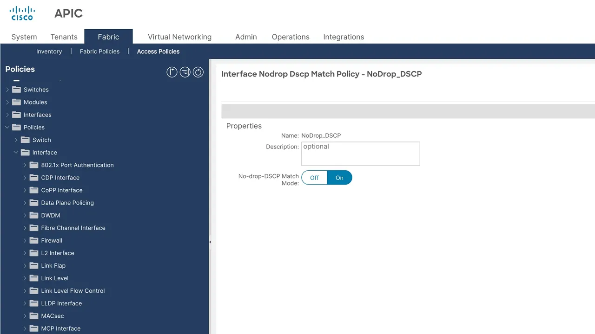Click the Properties section heading

point(244,126)
